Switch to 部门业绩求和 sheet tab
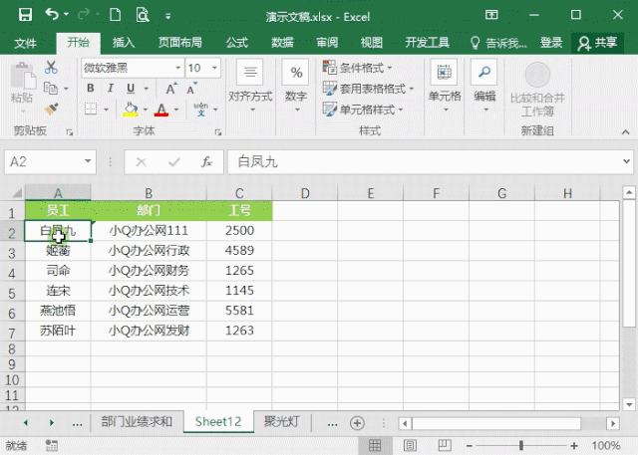Image resolution: width=638 pixels, height=455 pixels. [x=137, y=422]
